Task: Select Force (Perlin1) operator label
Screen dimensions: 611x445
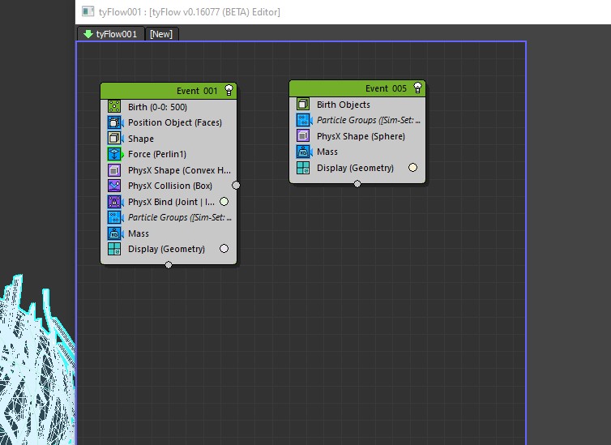Action: [157, 154]
